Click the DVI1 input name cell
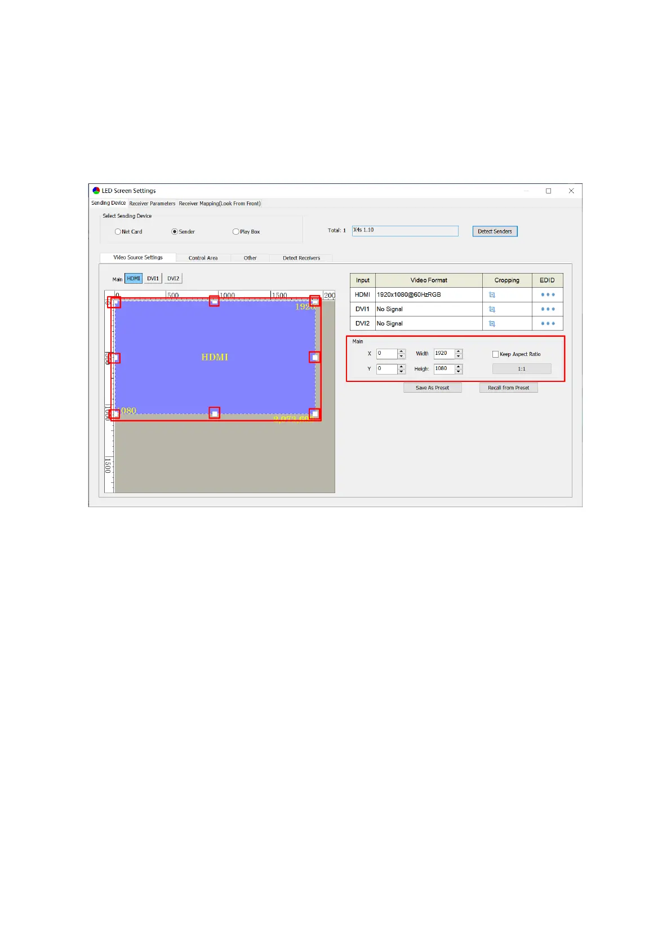This screenshot has height=950, width=671. [x=363, y=309]
